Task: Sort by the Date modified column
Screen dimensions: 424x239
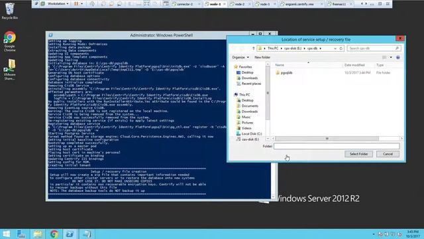Action: tap(358, 65)
